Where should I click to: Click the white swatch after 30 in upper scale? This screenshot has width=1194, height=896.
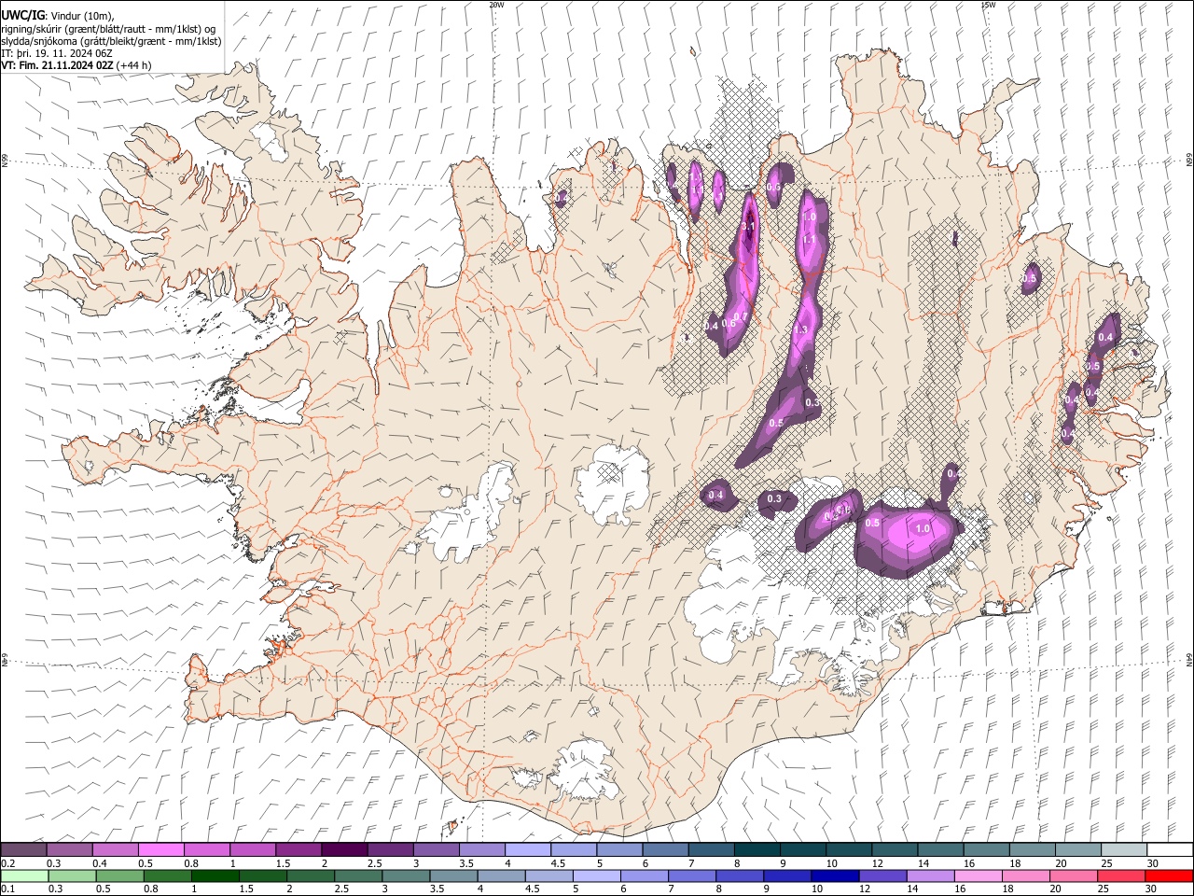pyautogui.click(x=1170, y=849)
